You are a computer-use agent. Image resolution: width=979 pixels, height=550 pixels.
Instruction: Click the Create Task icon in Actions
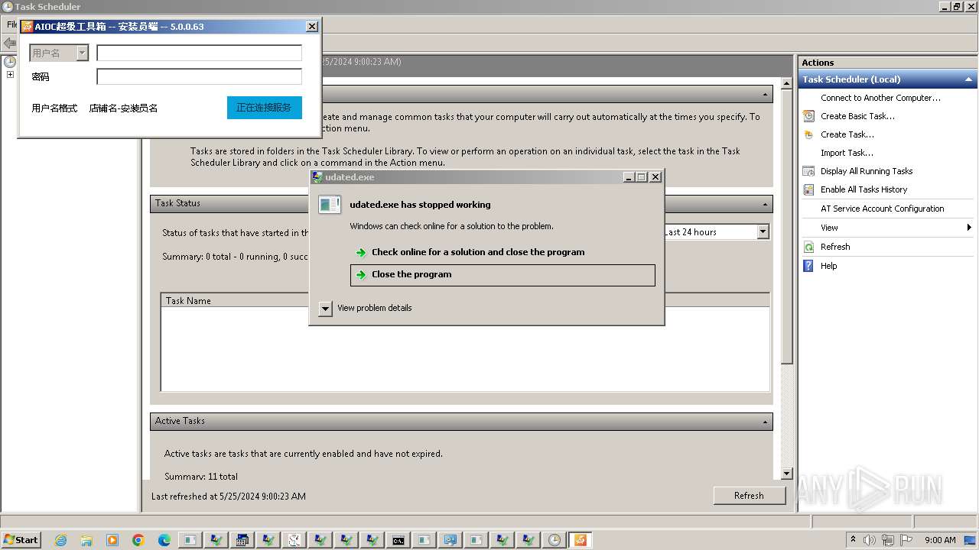click(808, 134)
